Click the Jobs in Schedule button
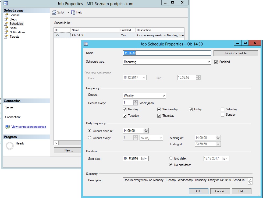 click(236, 53)
